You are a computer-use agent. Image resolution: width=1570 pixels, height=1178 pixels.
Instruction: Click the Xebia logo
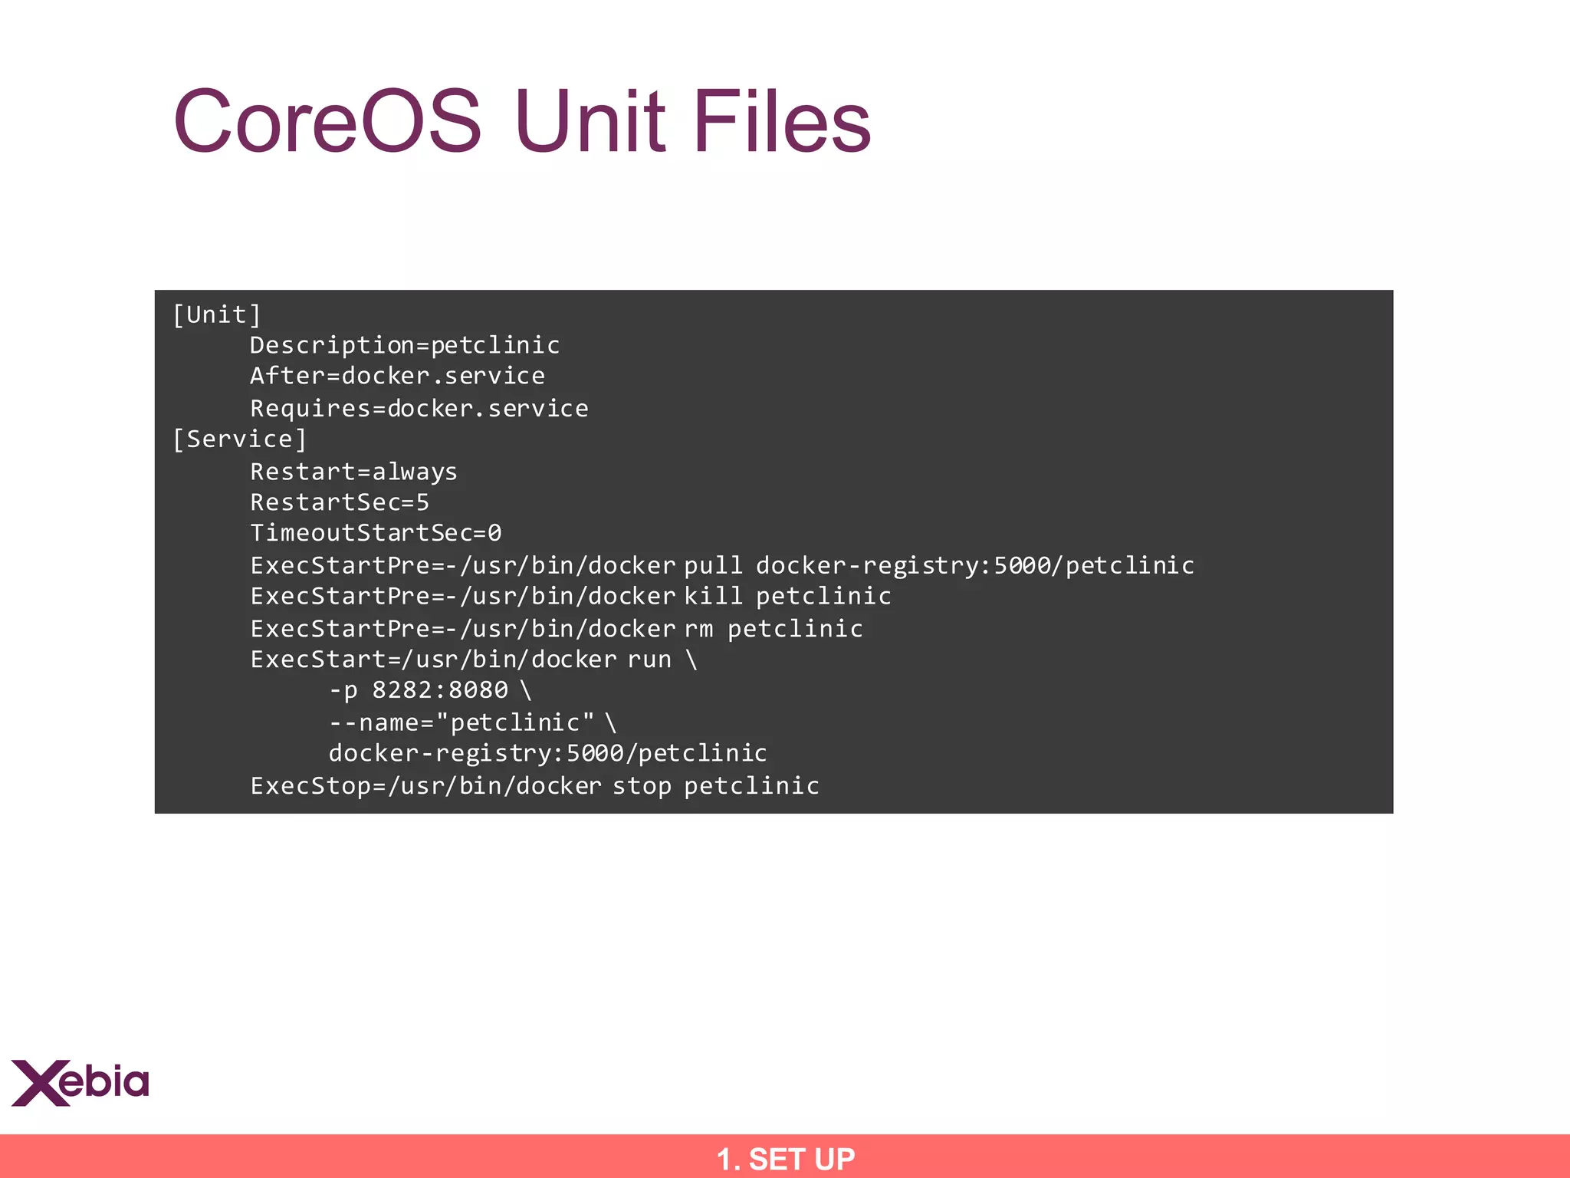pyautogui.click(x=80, y=1082)
